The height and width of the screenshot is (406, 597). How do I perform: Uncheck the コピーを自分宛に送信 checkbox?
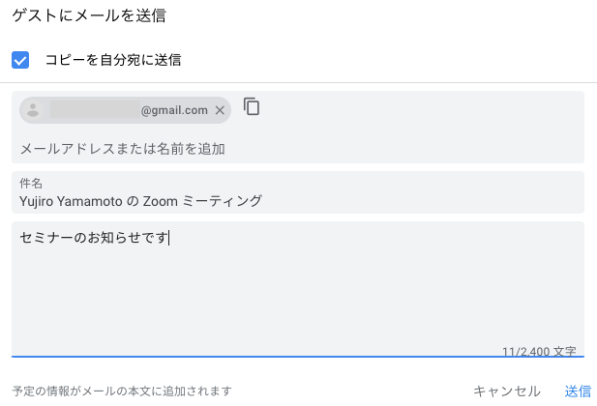(20, 60)
